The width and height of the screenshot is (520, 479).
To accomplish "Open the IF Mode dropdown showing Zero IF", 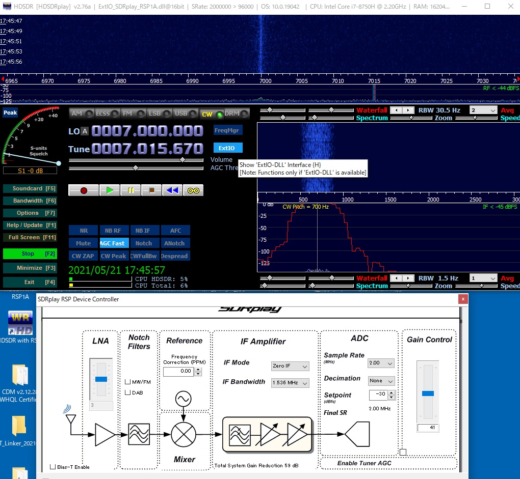I will click(290, 366).
